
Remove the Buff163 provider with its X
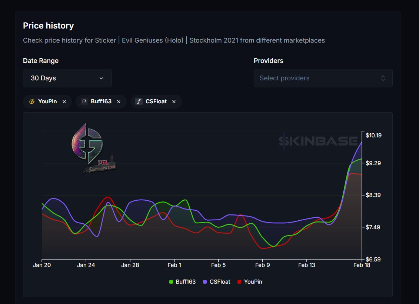click(119, 101)
